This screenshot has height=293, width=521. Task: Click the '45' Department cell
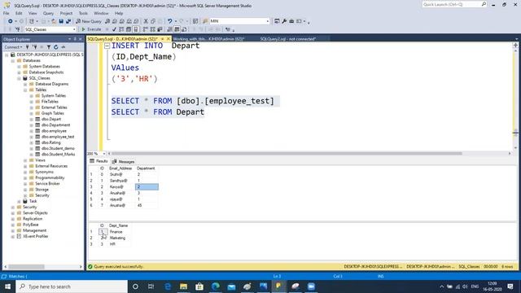tap(147, 205)
